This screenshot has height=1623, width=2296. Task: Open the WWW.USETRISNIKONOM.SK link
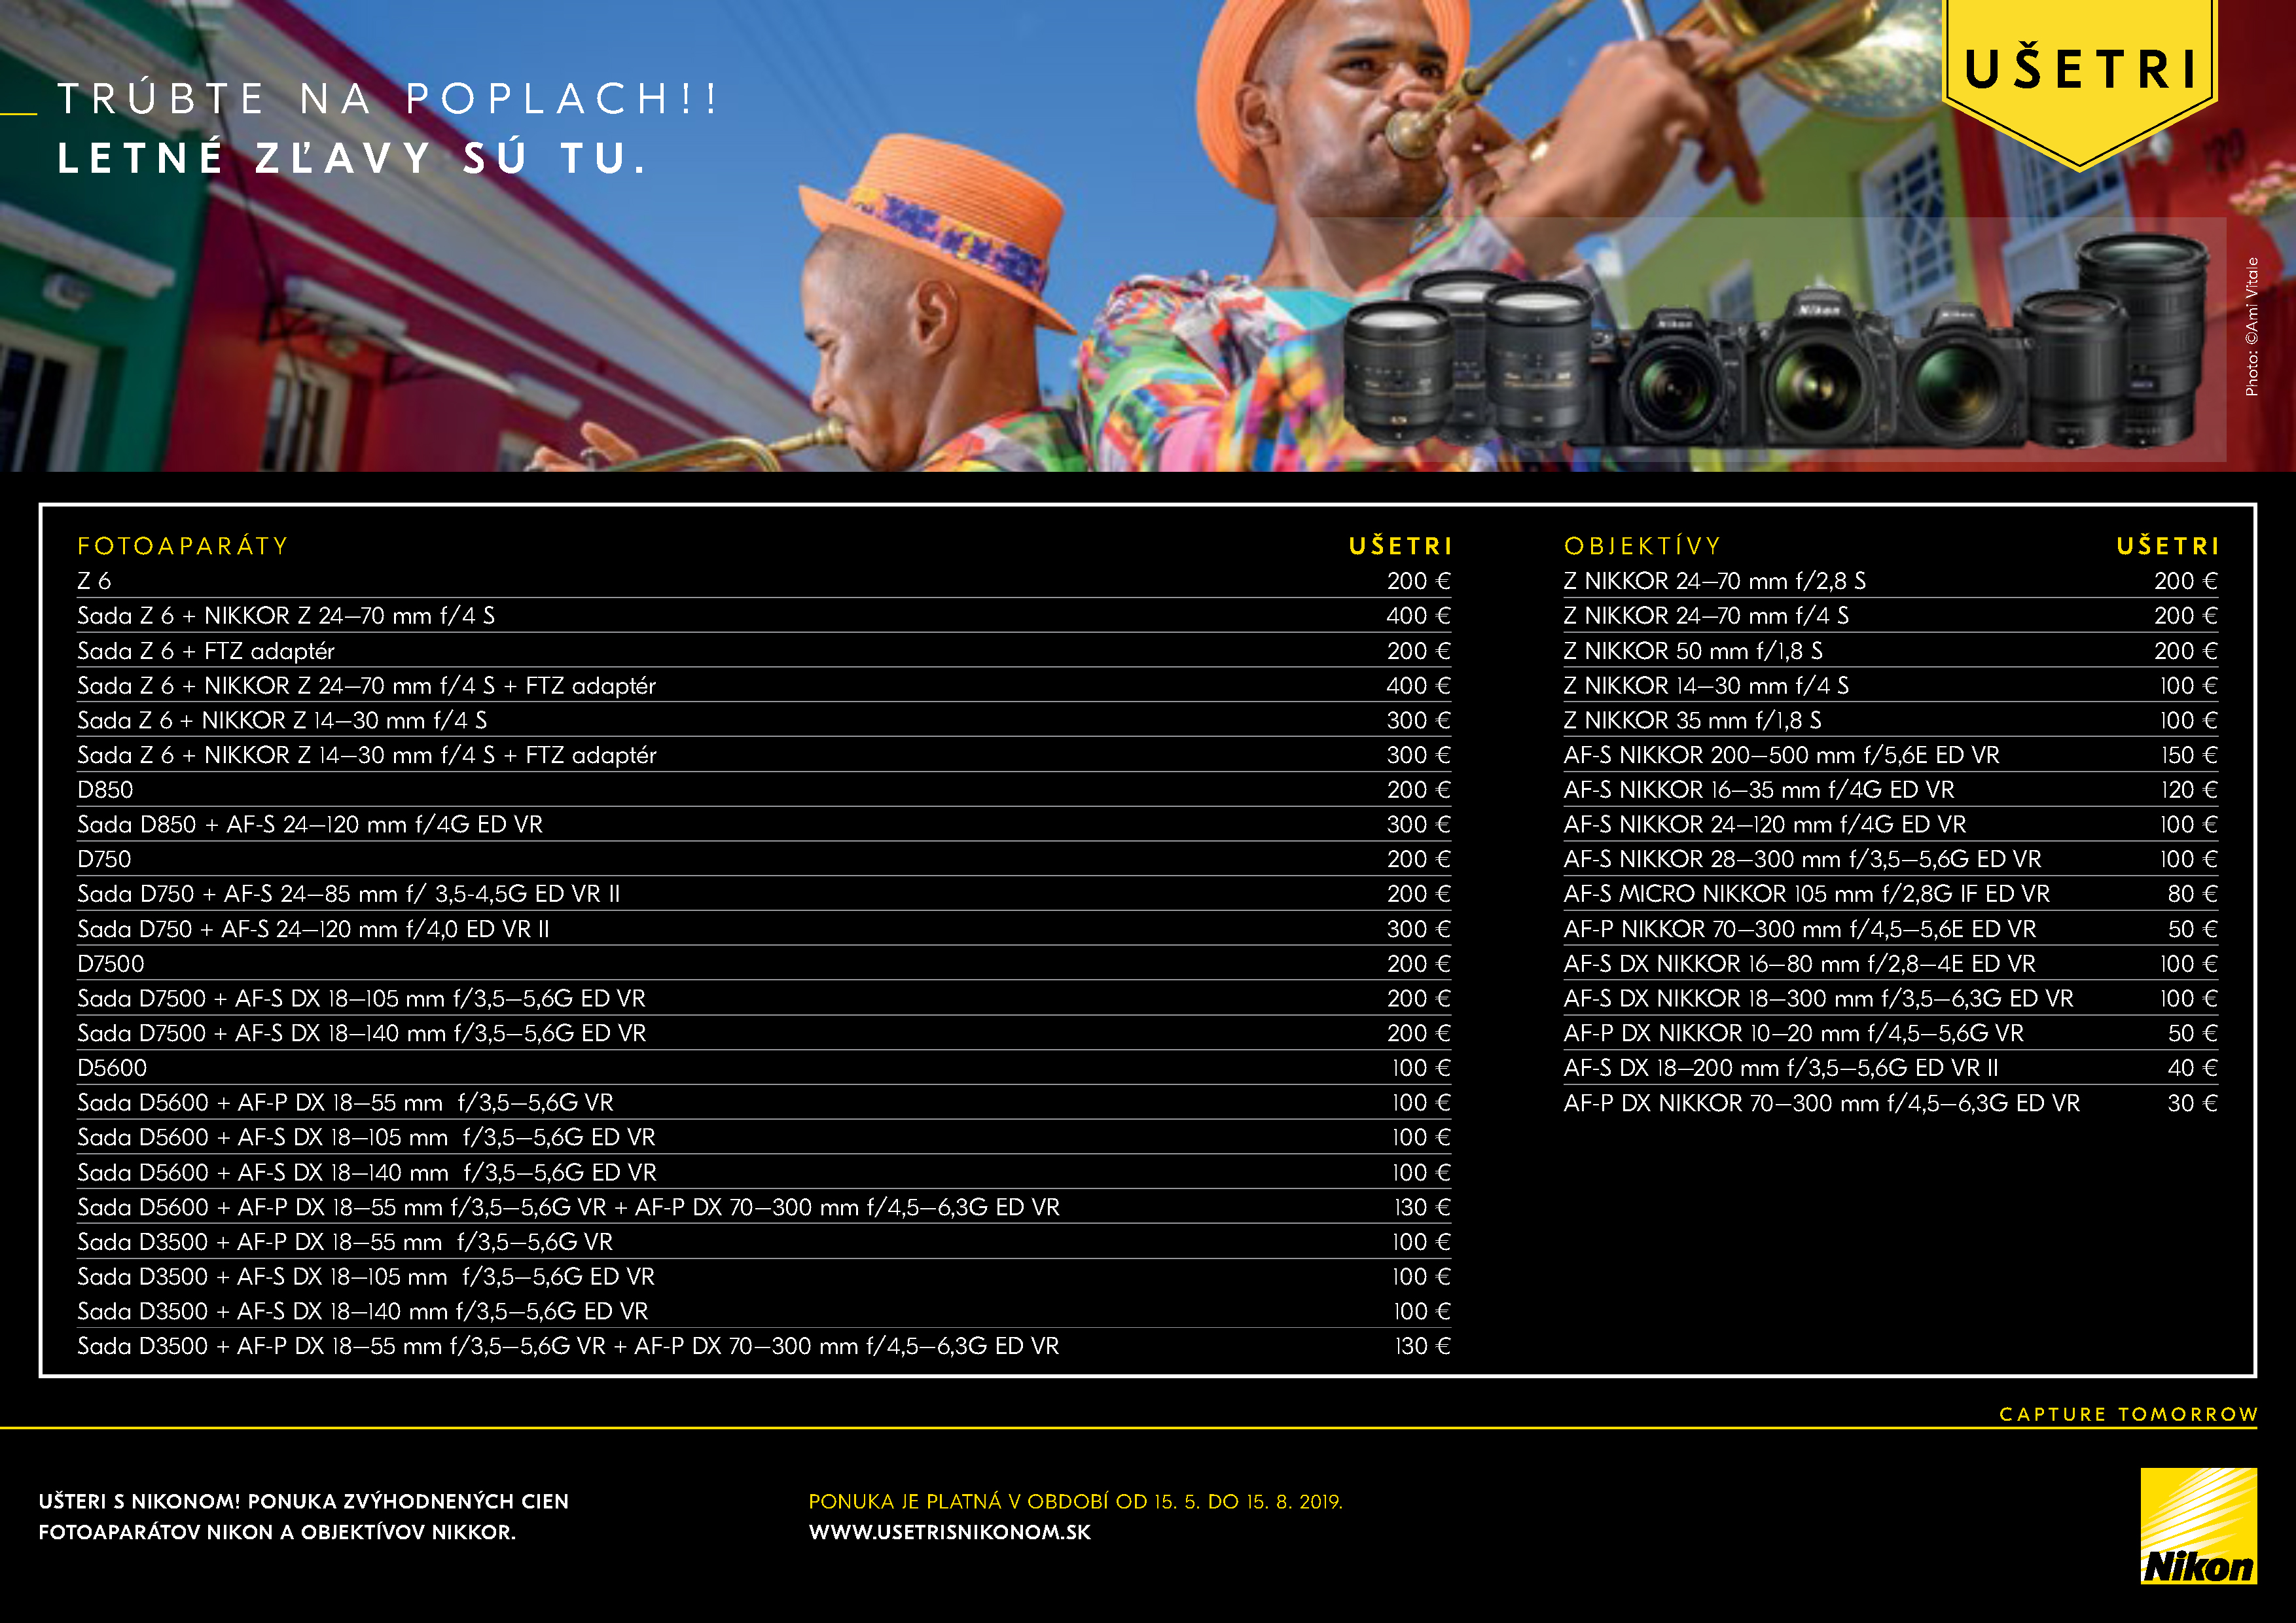coord(949,1532)
